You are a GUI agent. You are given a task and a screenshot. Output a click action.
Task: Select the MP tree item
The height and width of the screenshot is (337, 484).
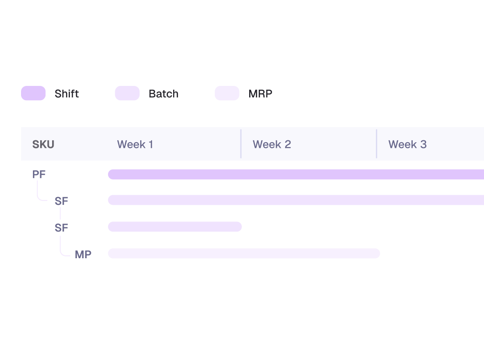tap(83, 255)
